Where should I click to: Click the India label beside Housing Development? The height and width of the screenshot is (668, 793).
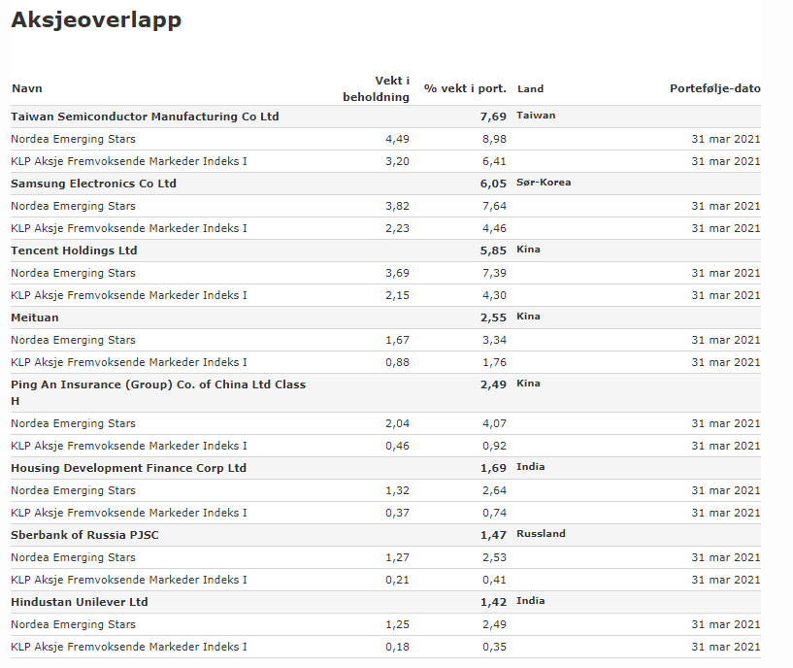point(530,467)
